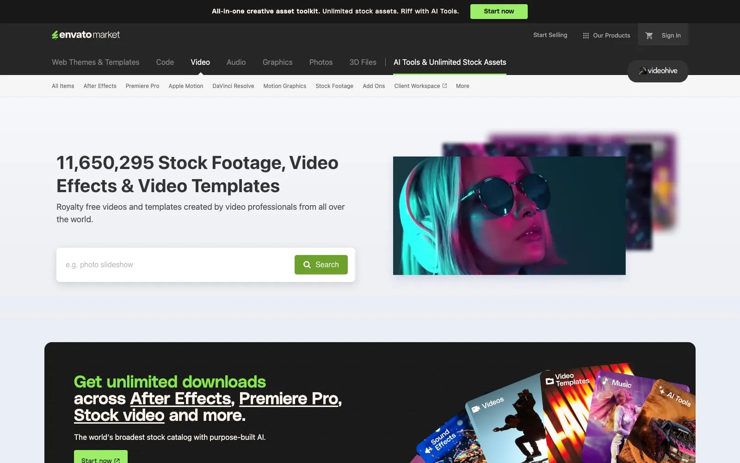Click the Stock video link in the promo headline

tap(119, 415)
